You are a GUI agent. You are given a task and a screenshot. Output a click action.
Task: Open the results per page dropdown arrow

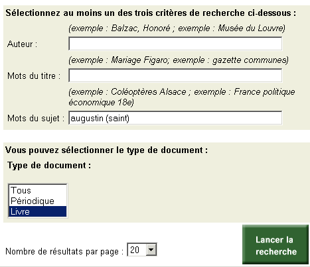click(151, 250)
